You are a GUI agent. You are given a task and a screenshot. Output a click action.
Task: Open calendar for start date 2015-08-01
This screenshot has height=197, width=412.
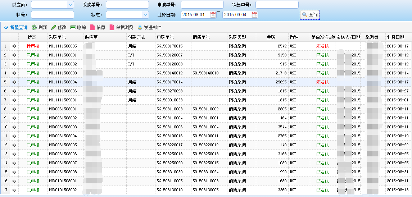pos(213,15)
